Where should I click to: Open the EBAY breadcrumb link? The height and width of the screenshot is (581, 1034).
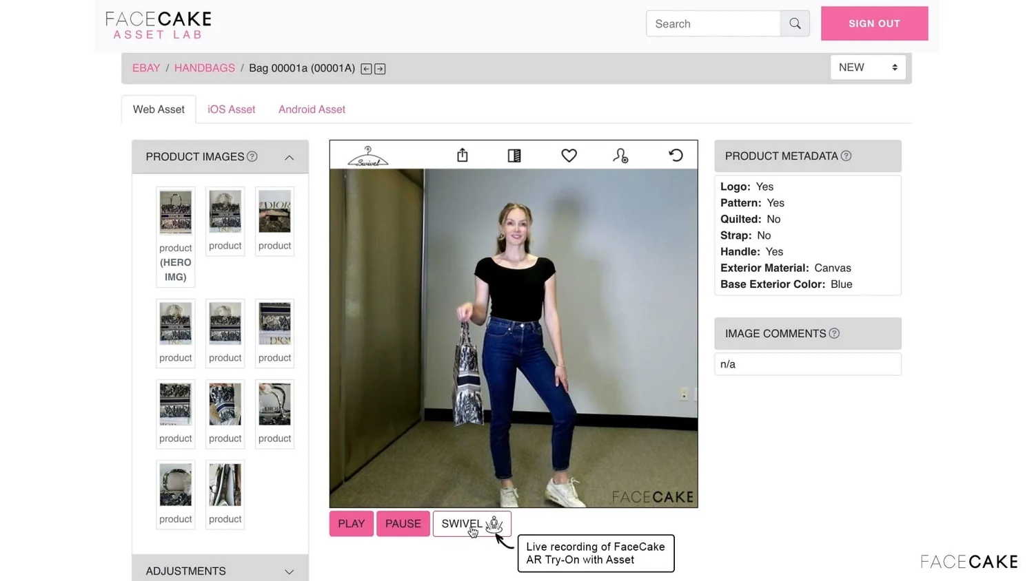point(146,68)
